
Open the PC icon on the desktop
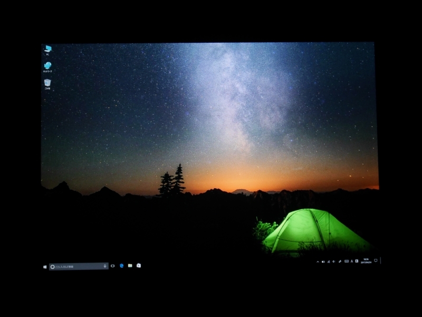point(49,49)
